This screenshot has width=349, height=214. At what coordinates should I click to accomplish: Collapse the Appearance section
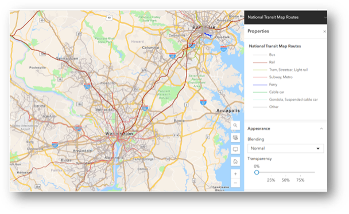coord(321,129)
